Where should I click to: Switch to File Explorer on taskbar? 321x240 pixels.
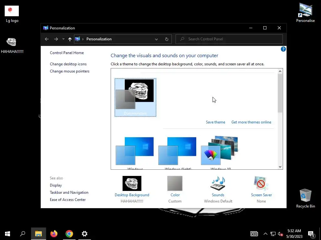tap(39, 234)
